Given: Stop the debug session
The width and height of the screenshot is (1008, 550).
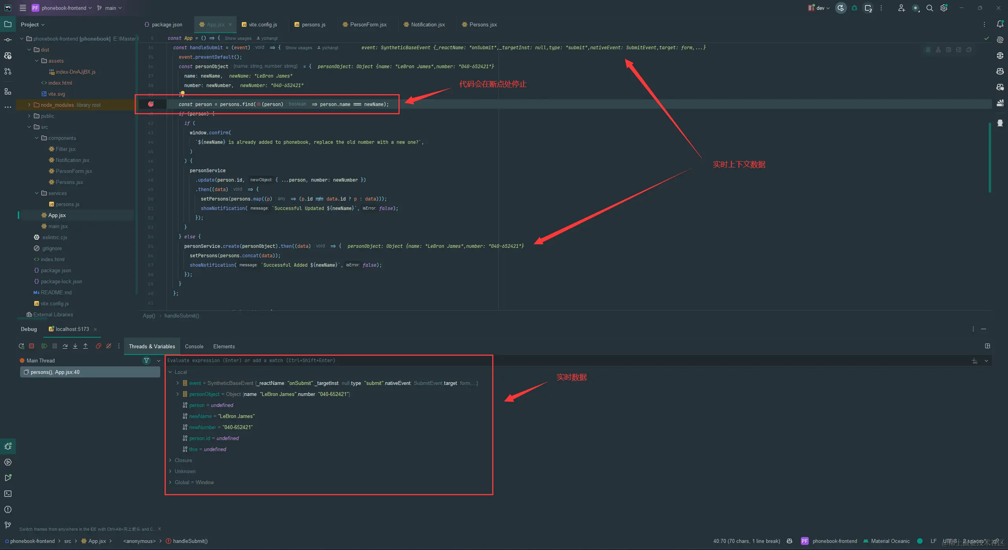Looking at the screenshot, I should coord(32,346).
